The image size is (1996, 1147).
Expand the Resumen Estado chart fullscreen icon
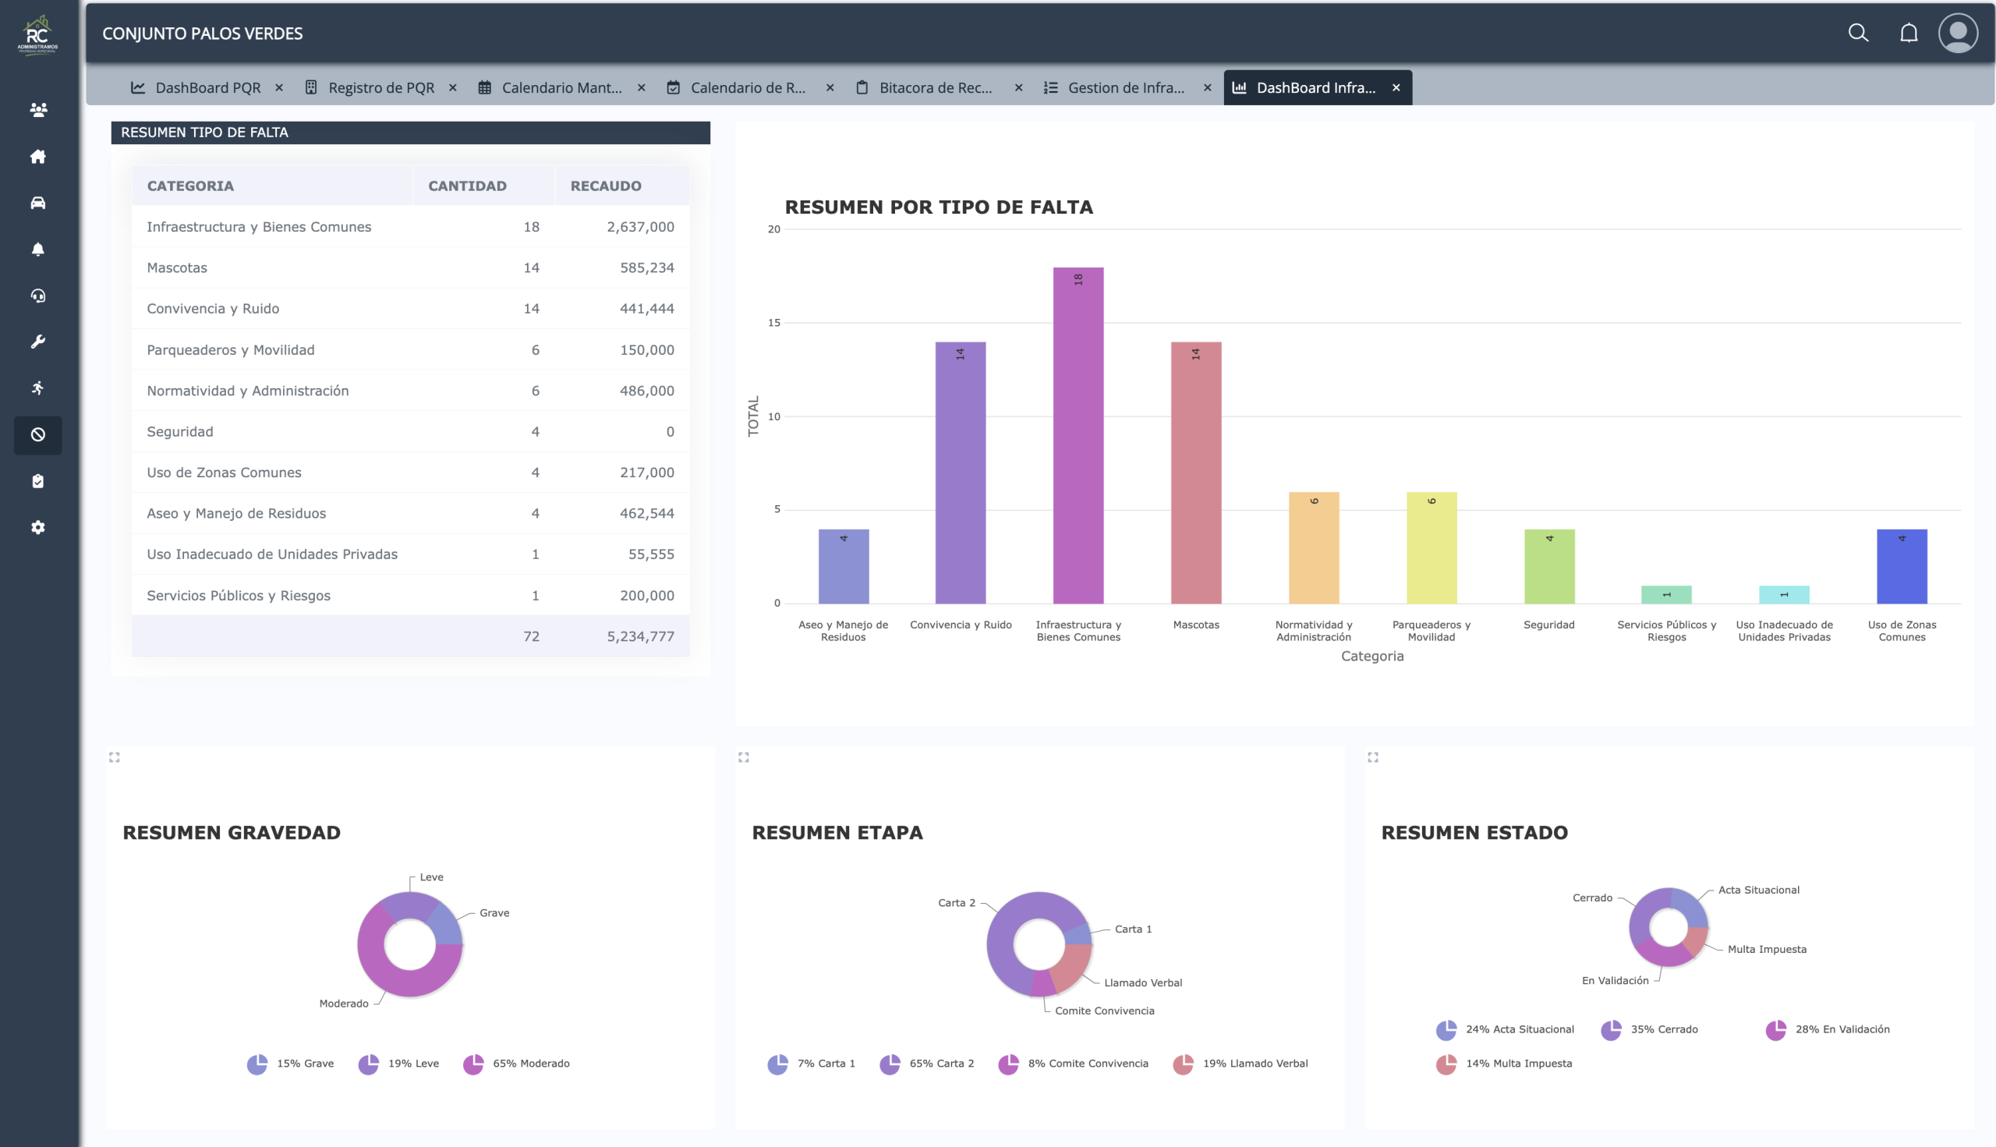click(1373, 757)
